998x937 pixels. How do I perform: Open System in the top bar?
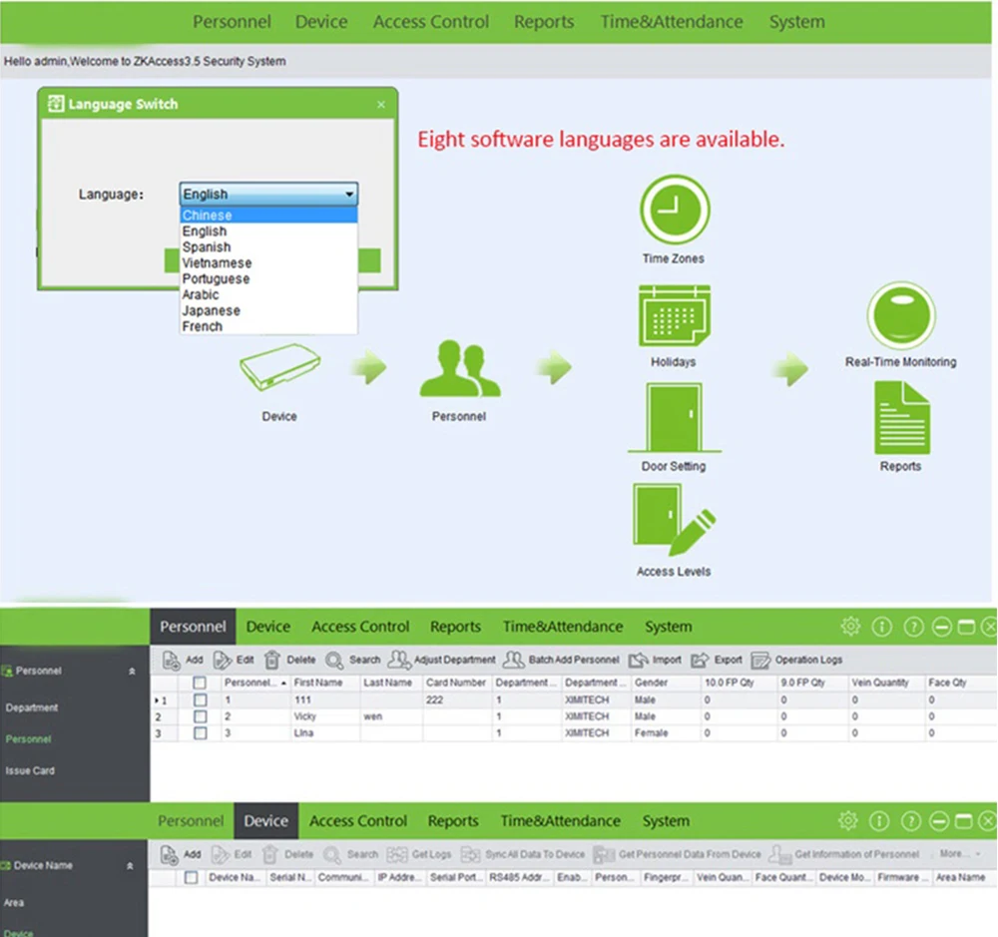coord(796,22)
